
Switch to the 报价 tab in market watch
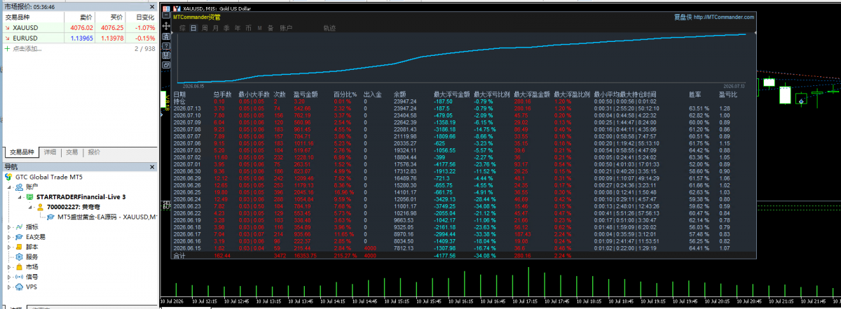coord(94,152)
